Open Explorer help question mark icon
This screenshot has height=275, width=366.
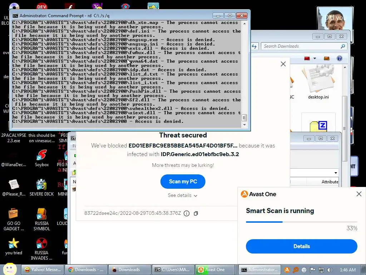click(340, 58)
